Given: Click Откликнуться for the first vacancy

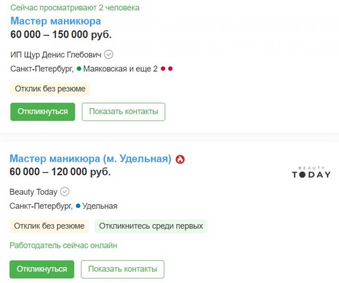Looking at the screenshot, I should (43, 112).
